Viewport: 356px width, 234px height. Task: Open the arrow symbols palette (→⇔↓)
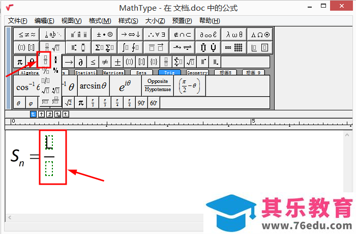130,34
